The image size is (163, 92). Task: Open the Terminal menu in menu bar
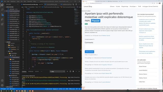[30, 2]
